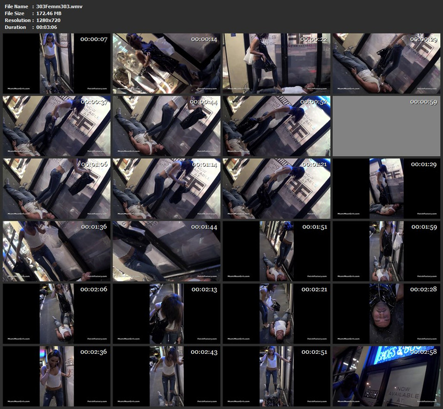Viewport: 443px width, 409px height.
Task: Click the resolution value 1280x720
Action: [48, 20]
